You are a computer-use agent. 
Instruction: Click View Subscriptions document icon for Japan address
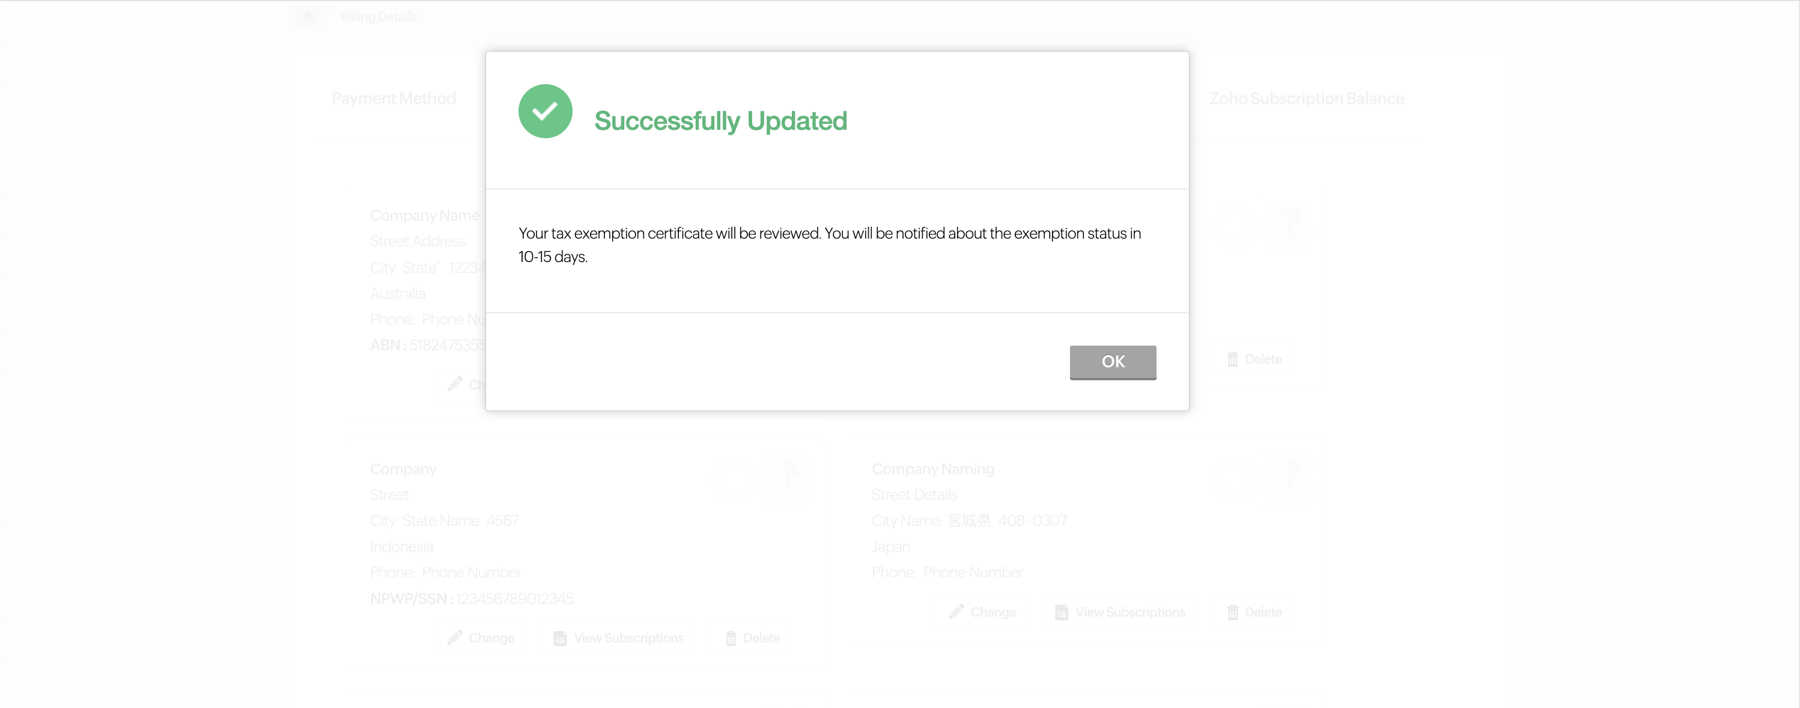pos(1062,612)
